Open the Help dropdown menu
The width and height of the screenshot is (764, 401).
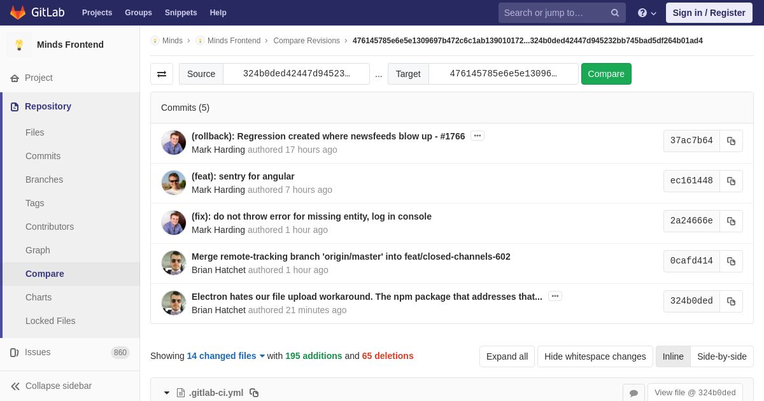(647, 13)
